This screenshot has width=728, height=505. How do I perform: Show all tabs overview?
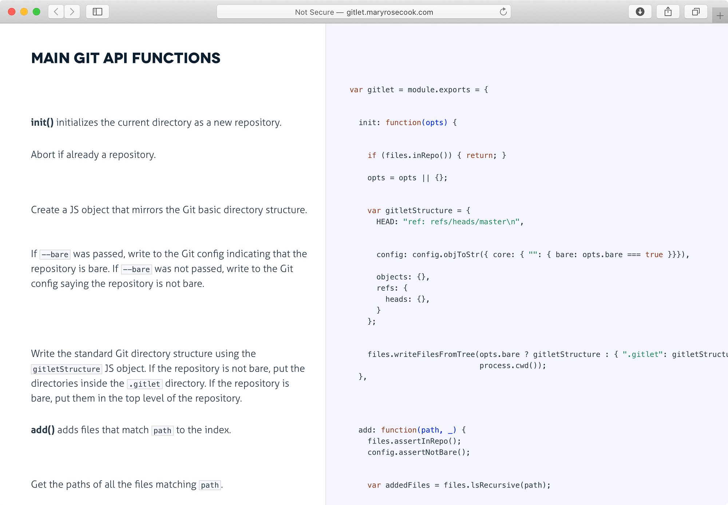696,12
